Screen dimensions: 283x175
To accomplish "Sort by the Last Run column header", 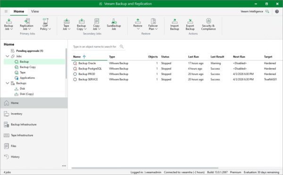I will coord(193,57).
